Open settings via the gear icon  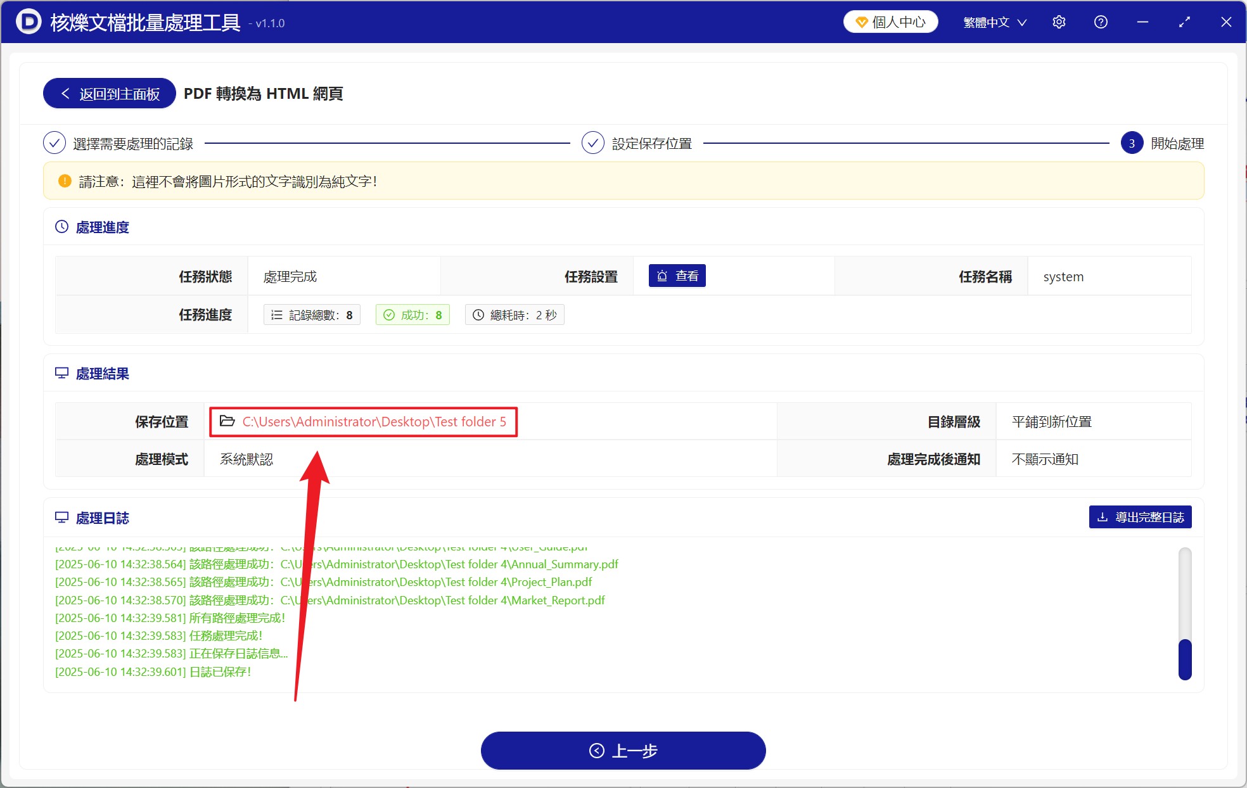(1059, 22)
